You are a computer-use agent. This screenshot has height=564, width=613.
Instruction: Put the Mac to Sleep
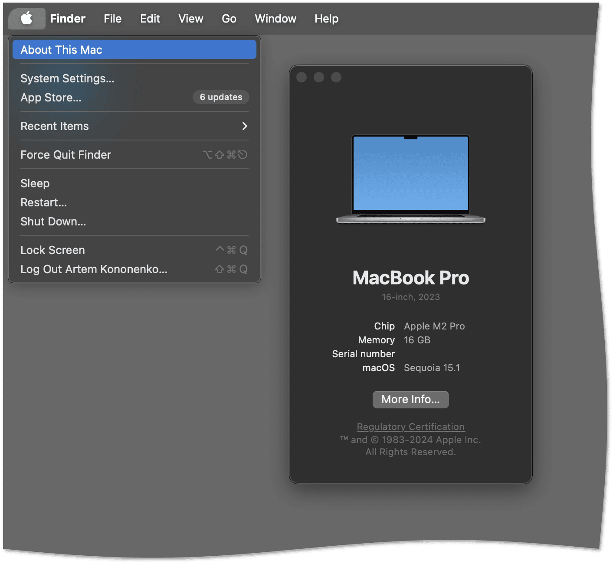35,183
